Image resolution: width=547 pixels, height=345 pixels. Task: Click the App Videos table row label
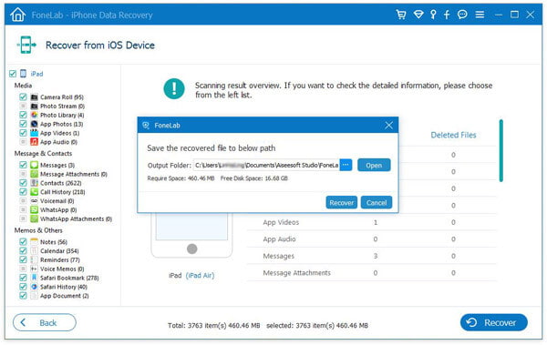point(281,222)
